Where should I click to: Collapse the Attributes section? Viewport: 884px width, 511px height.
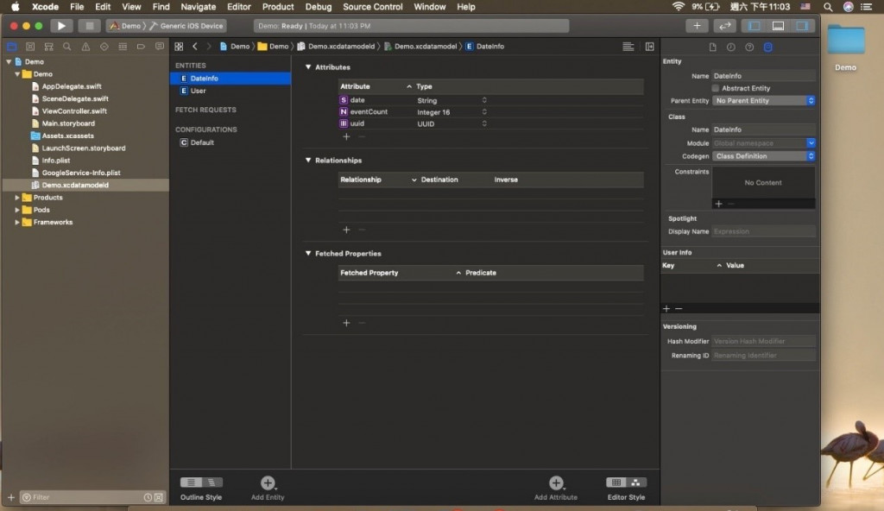click(308, 67)
